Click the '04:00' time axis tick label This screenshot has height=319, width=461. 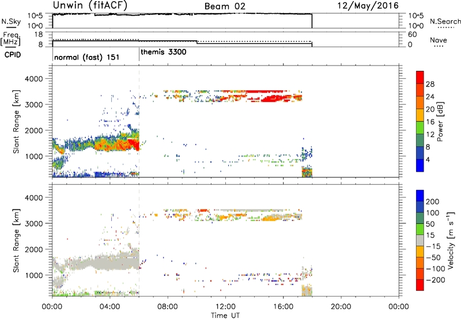[109, 307]
